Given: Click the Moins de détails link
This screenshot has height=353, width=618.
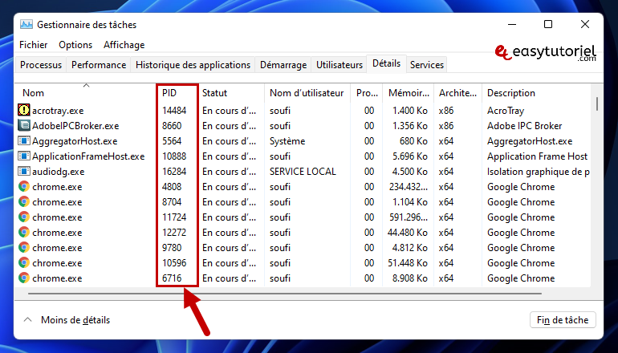Looking at the screenshot, I should click(75, 319).
